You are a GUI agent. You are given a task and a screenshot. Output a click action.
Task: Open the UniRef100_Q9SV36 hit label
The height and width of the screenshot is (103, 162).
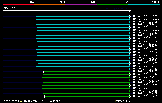tap(145, 96)
